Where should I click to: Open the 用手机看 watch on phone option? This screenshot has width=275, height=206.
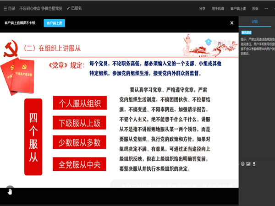click(x=218, y=8)
